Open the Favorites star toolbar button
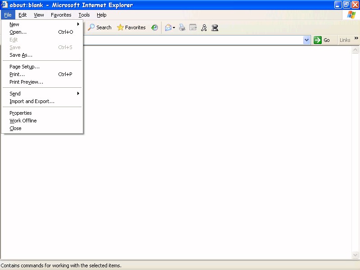 pyautogui.click(x=131, y=27)
